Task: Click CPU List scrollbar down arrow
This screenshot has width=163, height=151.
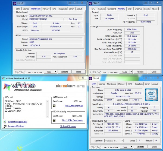Action: coord(47,116)
